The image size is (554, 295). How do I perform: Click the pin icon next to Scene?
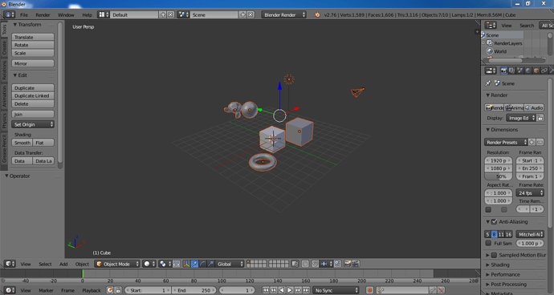pos(488,83)
